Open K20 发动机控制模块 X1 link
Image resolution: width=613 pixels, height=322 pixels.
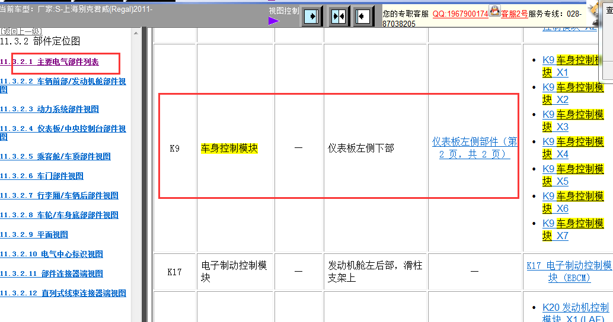click(x=576, y=313)
